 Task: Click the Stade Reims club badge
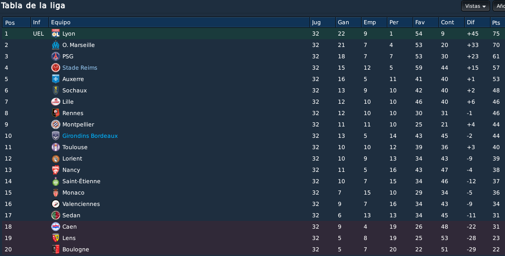coord(56,68)
